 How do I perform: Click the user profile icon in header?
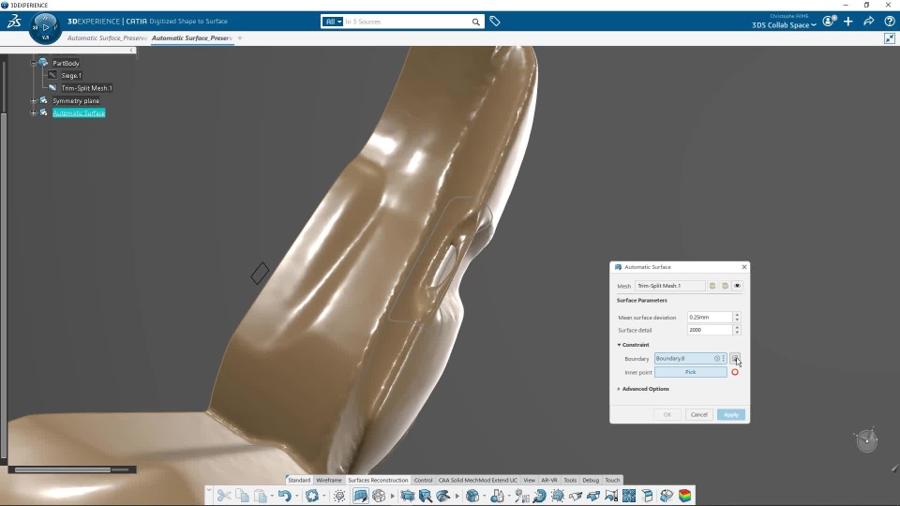tap(828, 22)
